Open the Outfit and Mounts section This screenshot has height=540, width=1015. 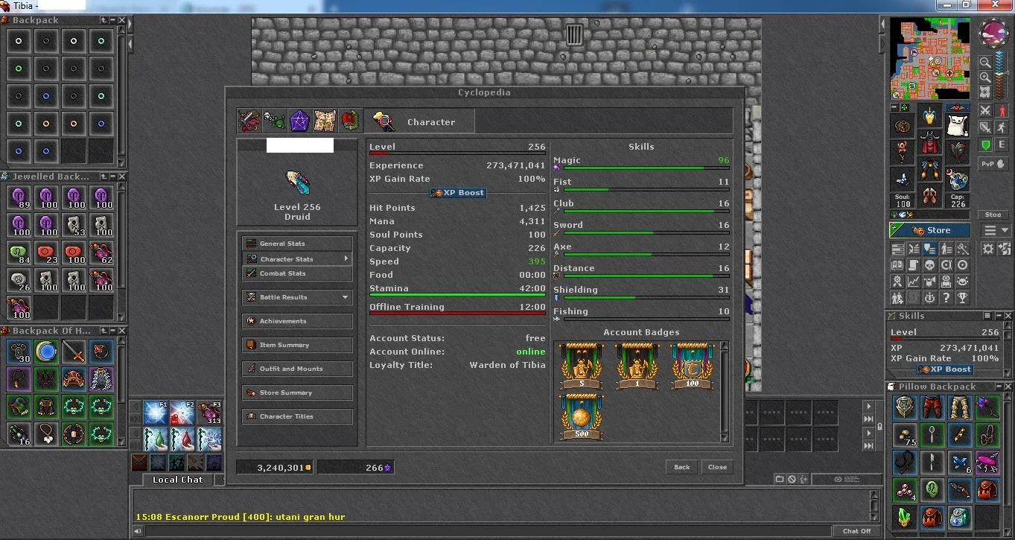click(297, 369)
